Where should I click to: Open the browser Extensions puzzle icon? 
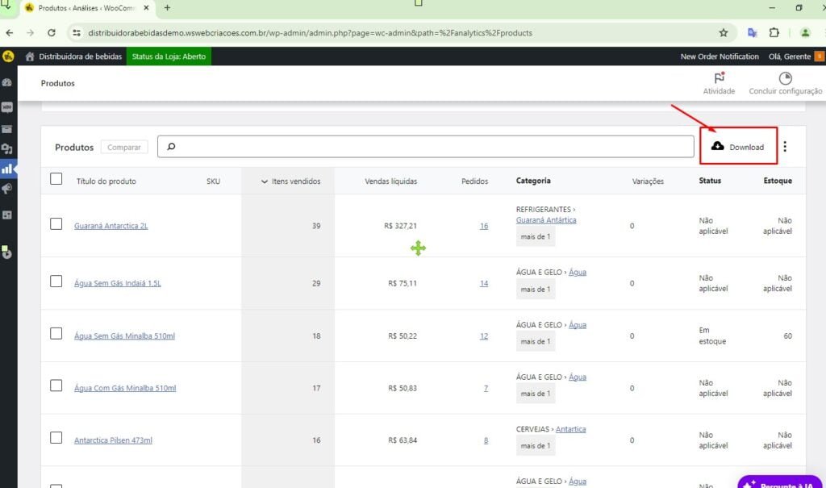click(x=774, y=33)
